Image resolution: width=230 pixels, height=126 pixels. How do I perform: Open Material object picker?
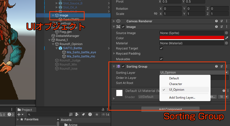coord(226,43)
